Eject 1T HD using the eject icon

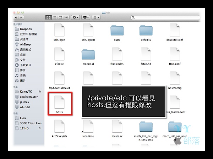tap(40, 128)
